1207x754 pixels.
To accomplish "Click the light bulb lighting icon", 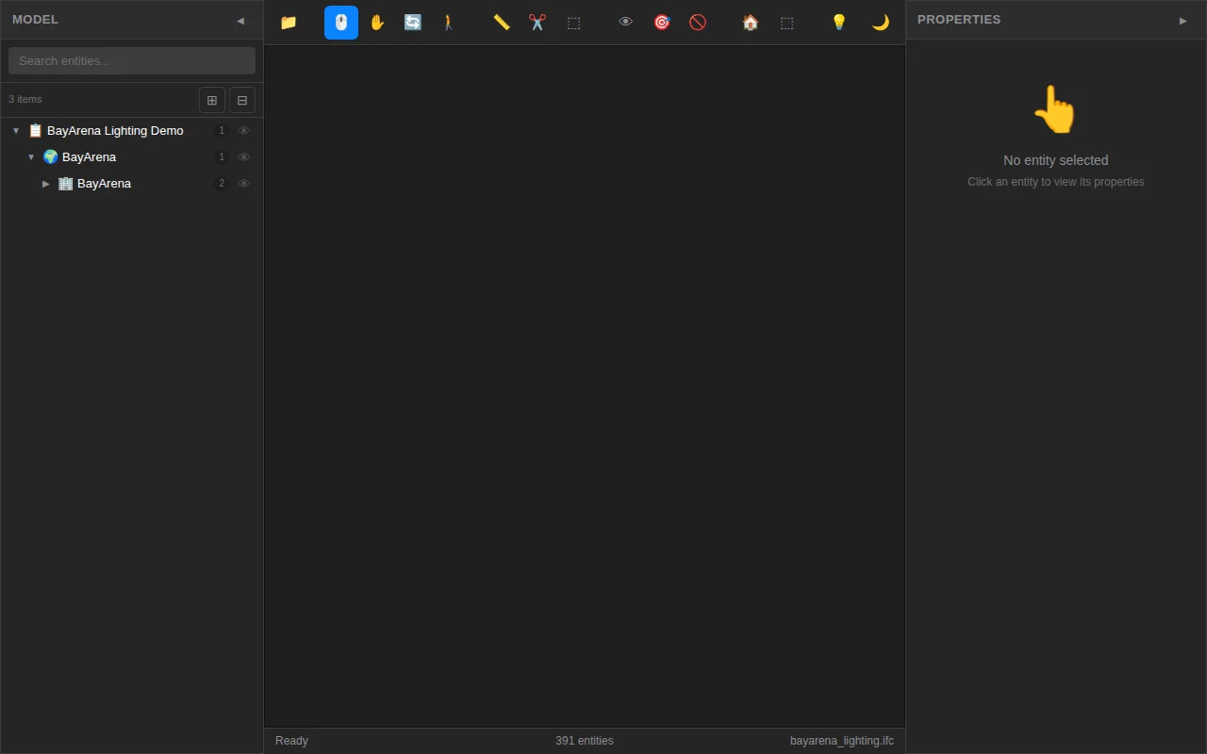I will [x=839, y=23].
